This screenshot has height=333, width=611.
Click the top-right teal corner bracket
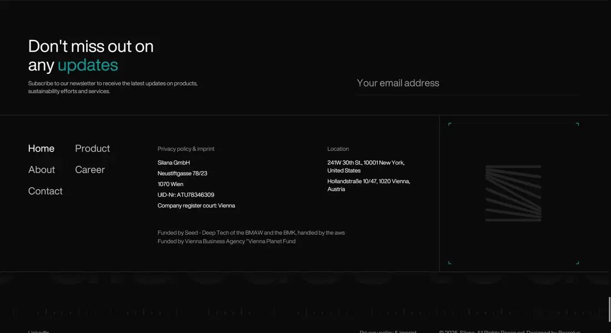coord(578,124)
